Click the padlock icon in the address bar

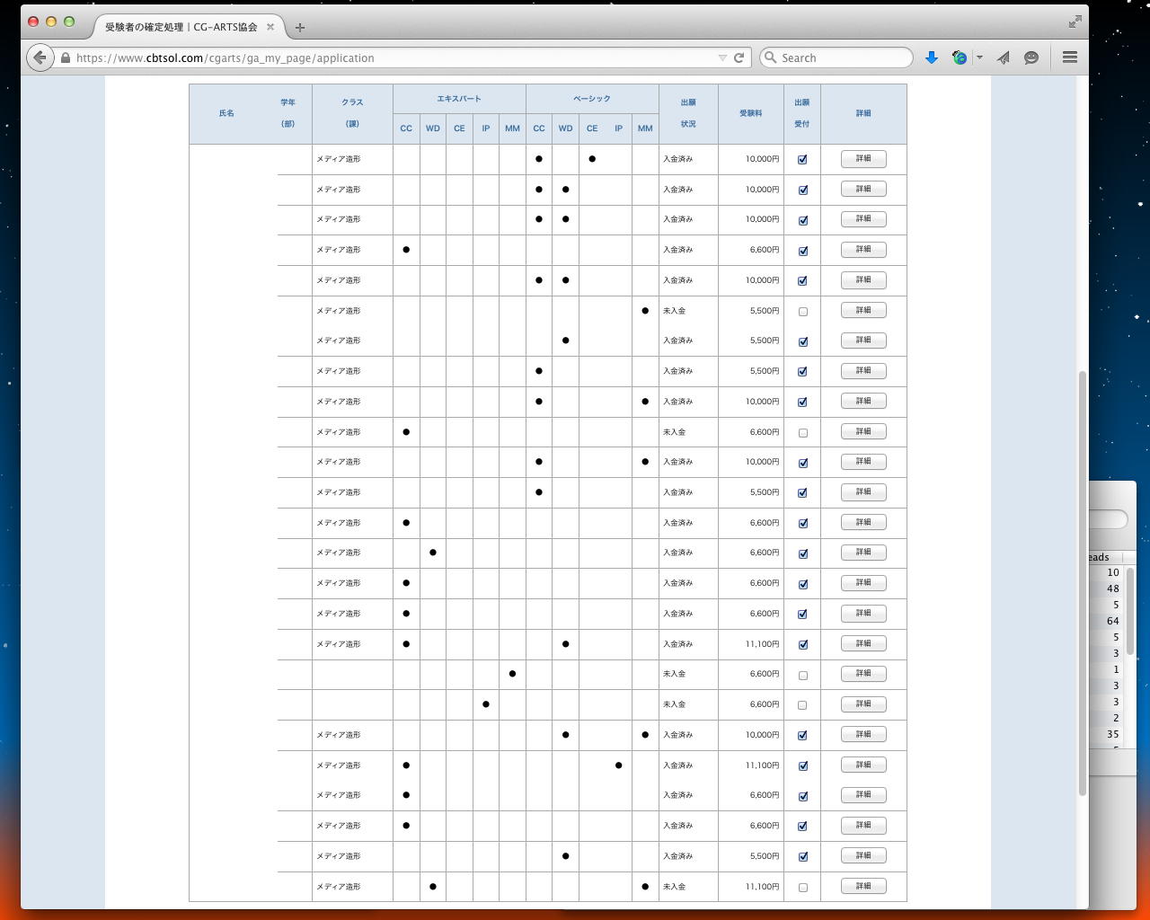click(66, 58)
